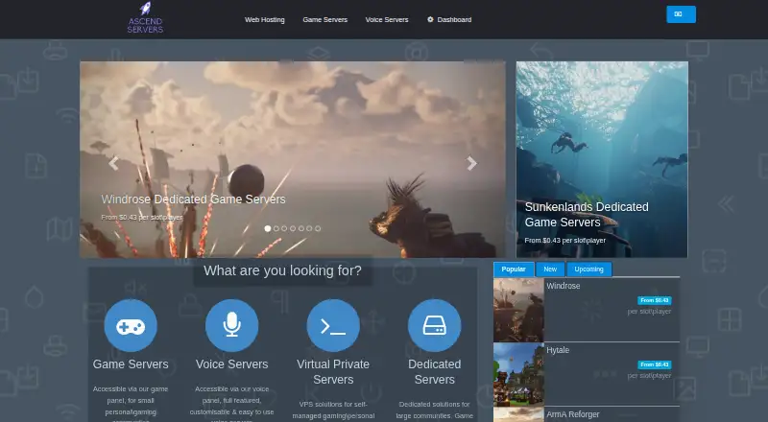Switch to the Popular tab
The height and width of the screenshot is (422, 768).
pos(514,270)
